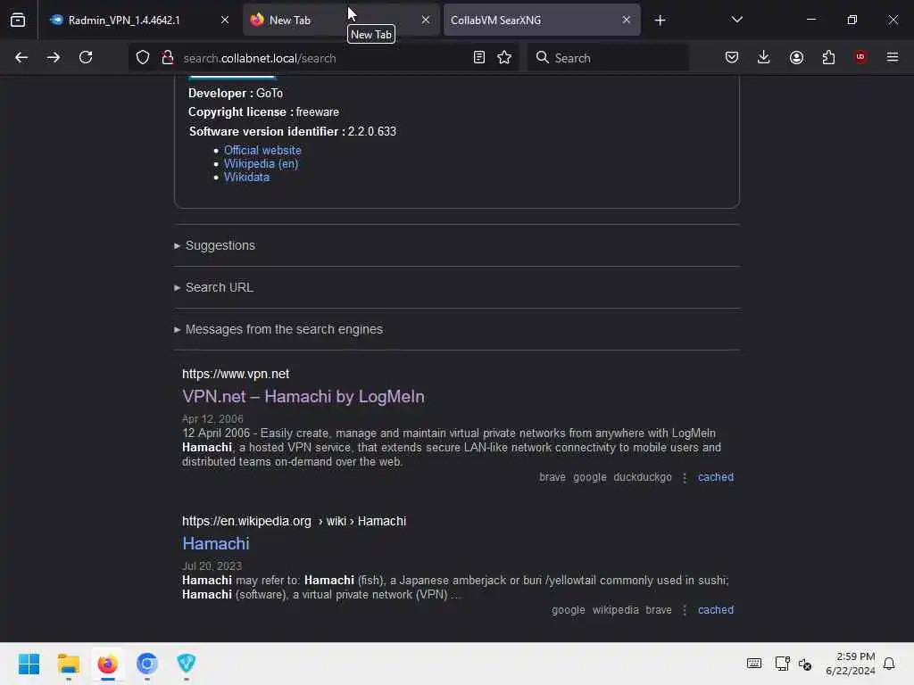The width and height of the screenshot is (914, 685).
Task: Open the Firefox account icon
Action: pyautogui.click(x=796, y=57)
